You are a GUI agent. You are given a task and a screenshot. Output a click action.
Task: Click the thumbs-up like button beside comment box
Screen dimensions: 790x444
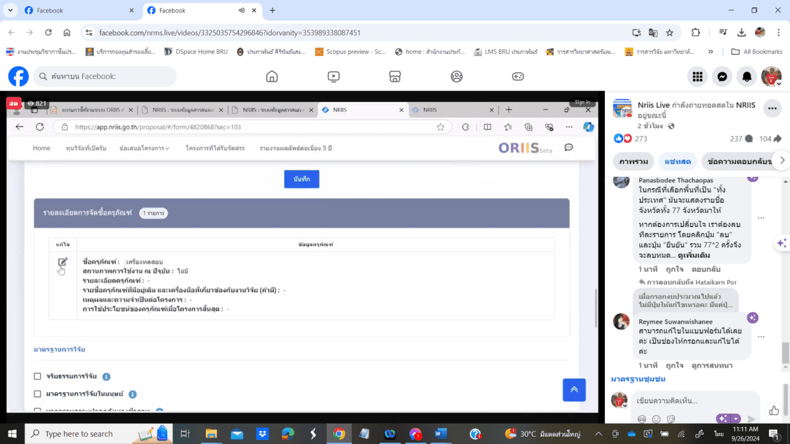[x=774, y=410]
